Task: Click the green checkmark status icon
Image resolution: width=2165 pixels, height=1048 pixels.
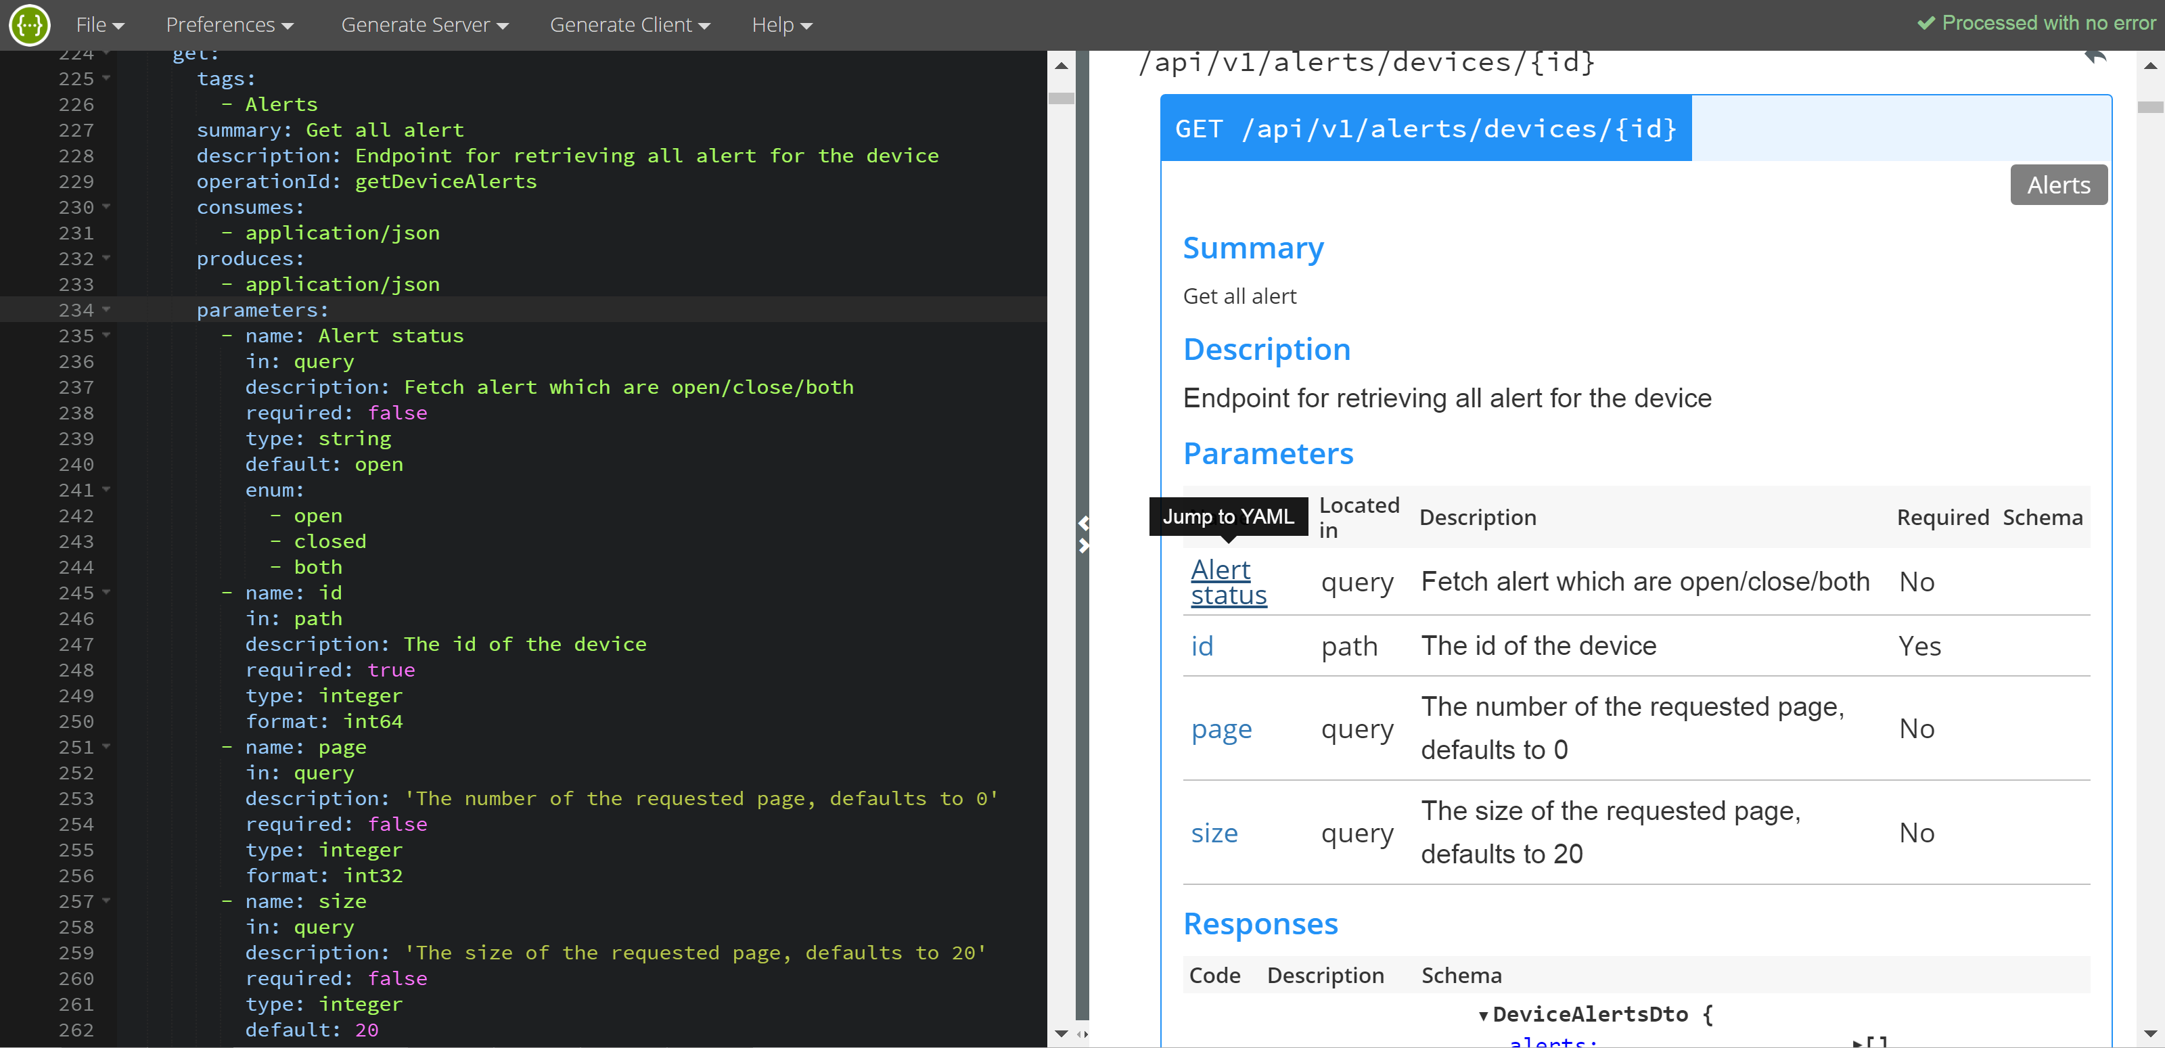Action: (x=1925, y=24)
